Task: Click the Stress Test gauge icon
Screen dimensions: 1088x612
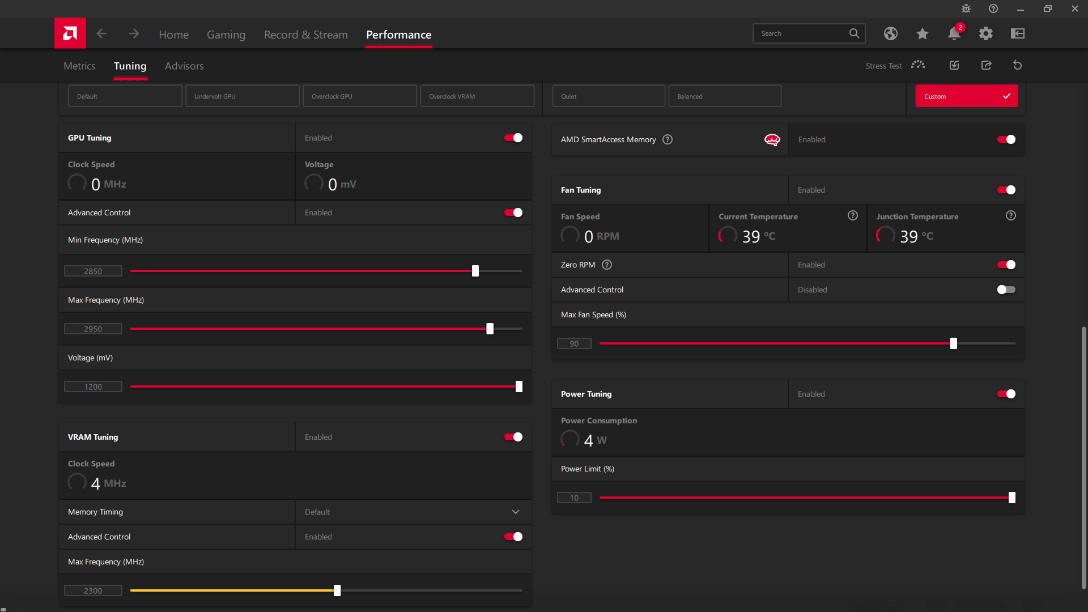Action: point(918,65)
